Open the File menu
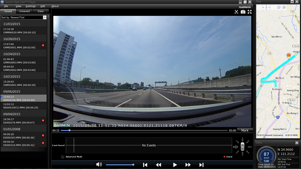 (x=6, y=6)
